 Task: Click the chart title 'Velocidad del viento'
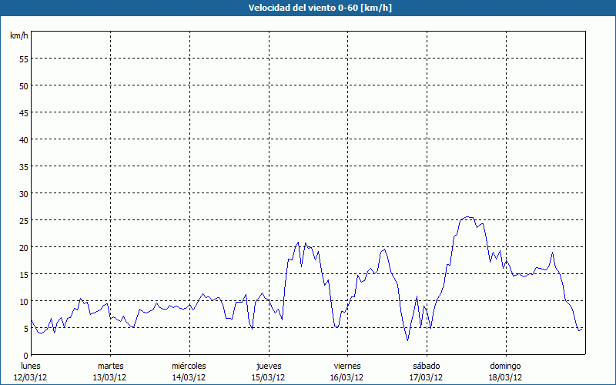click(x=307, y=8)
